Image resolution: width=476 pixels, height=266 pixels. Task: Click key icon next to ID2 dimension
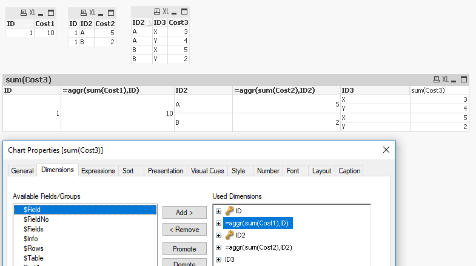click(x=229, y=235)
